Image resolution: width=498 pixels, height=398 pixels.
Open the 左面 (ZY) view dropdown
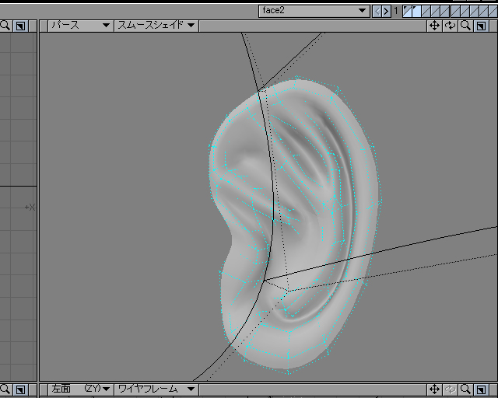click(x=80, y=389)
